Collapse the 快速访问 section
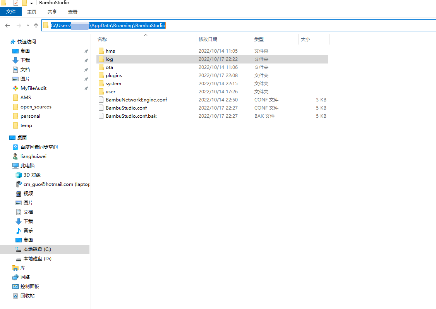The height and width of the screenshot is (309, 436). [5, 41]
